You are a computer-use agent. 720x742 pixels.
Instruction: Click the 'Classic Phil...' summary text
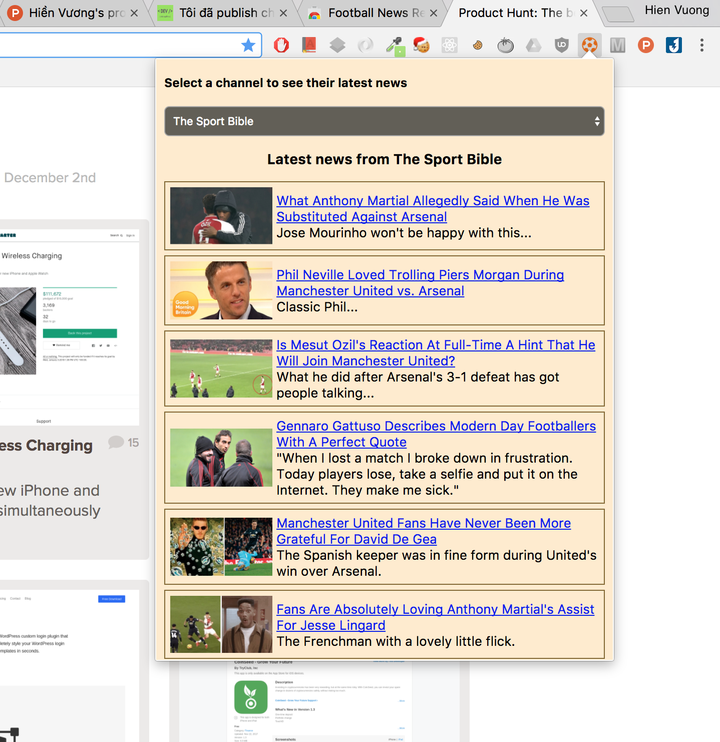(x=317, y=307)
